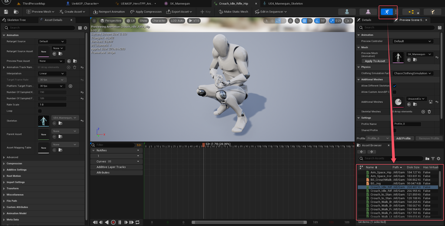Delete all Skeletal Meshes array elements
The width and height of the screenshot is (445, 226).
tap(429, 112)
